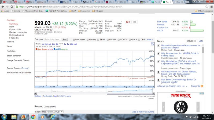Screen dimensions: 214x120
Task: Open Add or remove columns
Action: pyautogui.click(x=143, y=112)
